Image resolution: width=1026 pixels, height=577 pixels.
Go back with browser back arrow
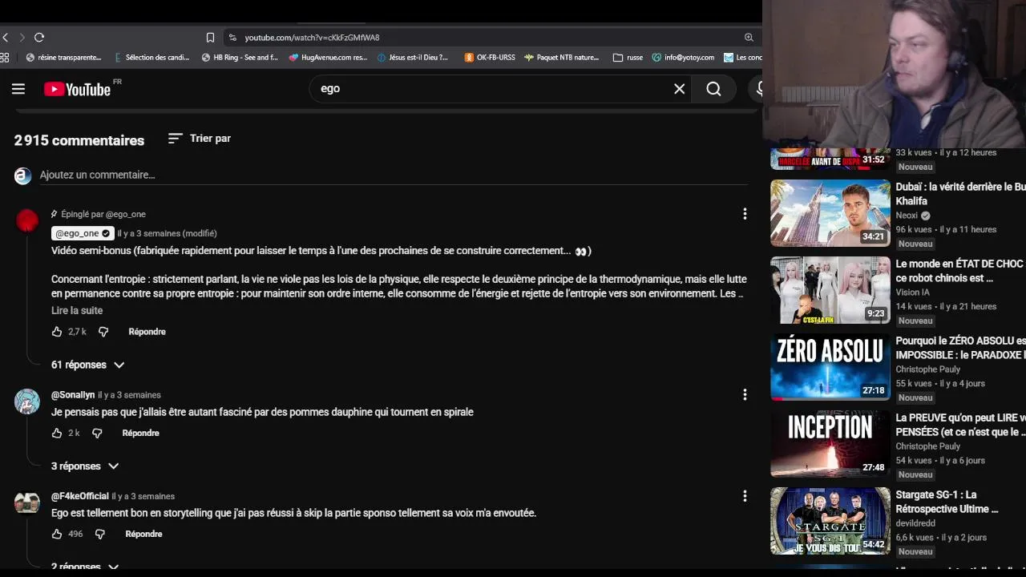pos(5,38)
